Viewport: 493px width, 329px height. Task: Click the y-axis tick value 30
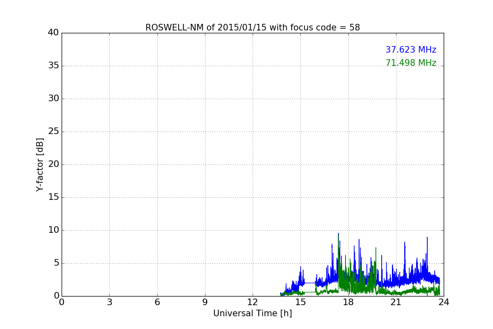pyautogui.click(x=53, y=99)
